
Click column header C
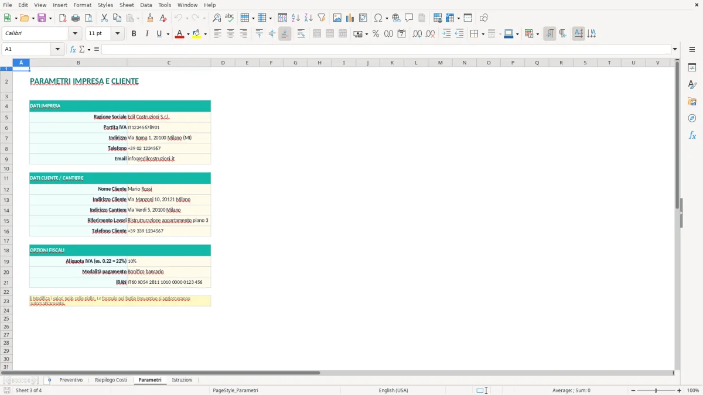[x=169, y=63]
